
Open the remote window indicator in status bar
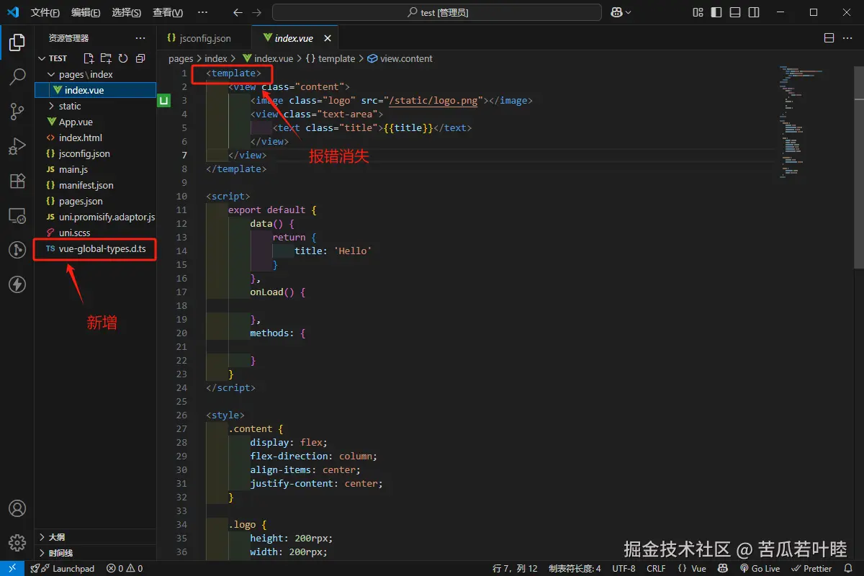pos(12,568)
